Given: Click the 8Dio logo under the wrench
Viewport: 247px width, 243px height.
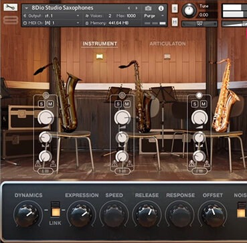Looking at the screenshot, I should click(x=11, y=19).
